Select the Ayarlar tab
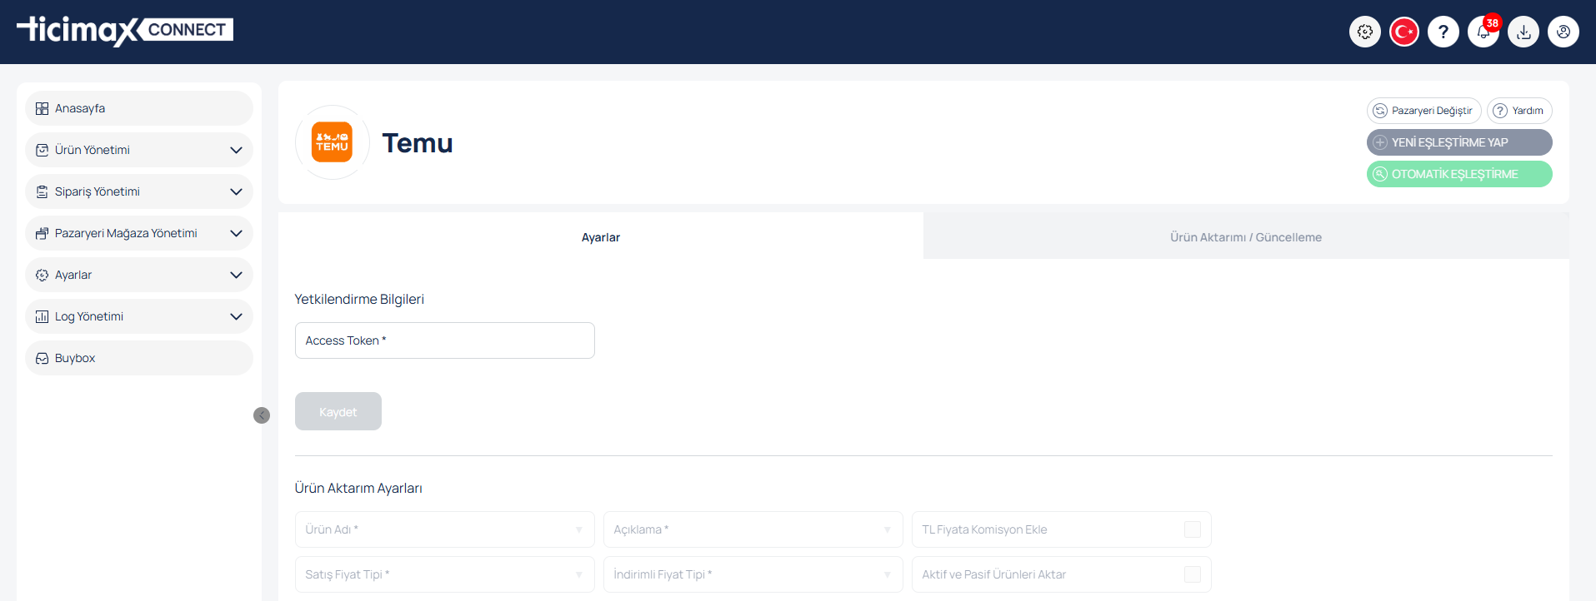 (x=600, y=237)
